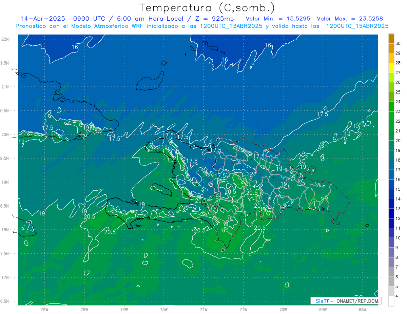Screen dimensions: 407x314
Task: Click the longitude label "76W"
Action: (44, 309)
